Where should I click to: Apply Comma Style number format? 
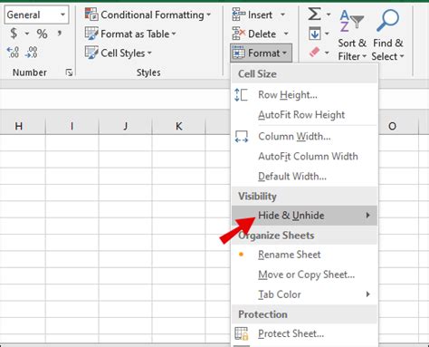(59, 33)
